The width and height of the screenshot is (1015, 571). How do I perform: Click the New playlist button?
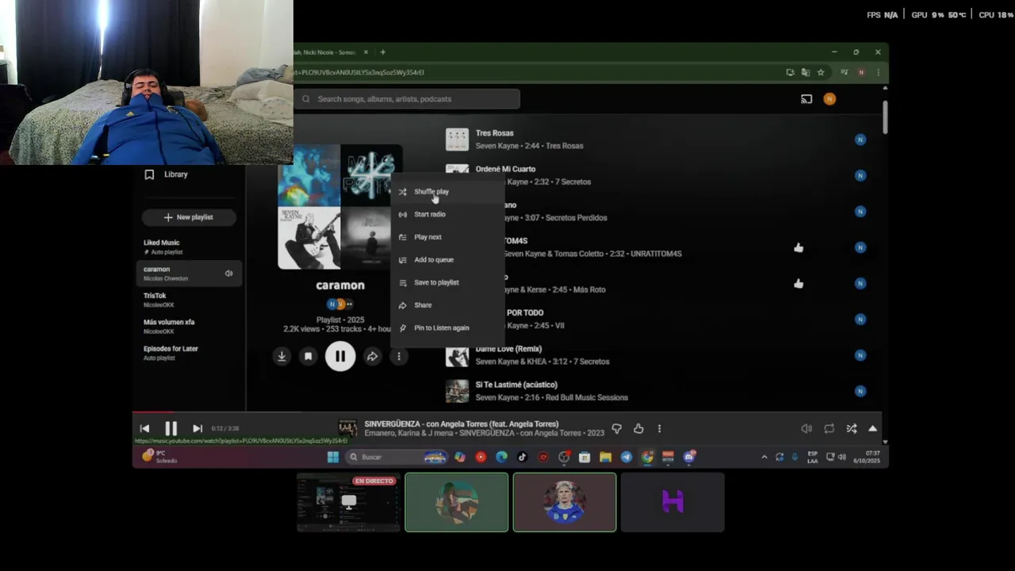point(189,217)
